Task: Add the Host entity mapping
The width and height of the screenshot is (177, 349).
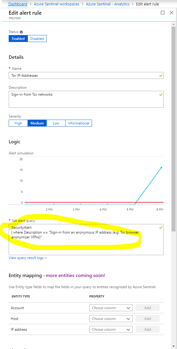Action: (148, 318)
